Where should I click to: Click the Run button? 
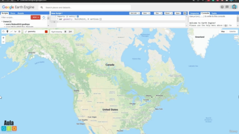tap(157, 13)
